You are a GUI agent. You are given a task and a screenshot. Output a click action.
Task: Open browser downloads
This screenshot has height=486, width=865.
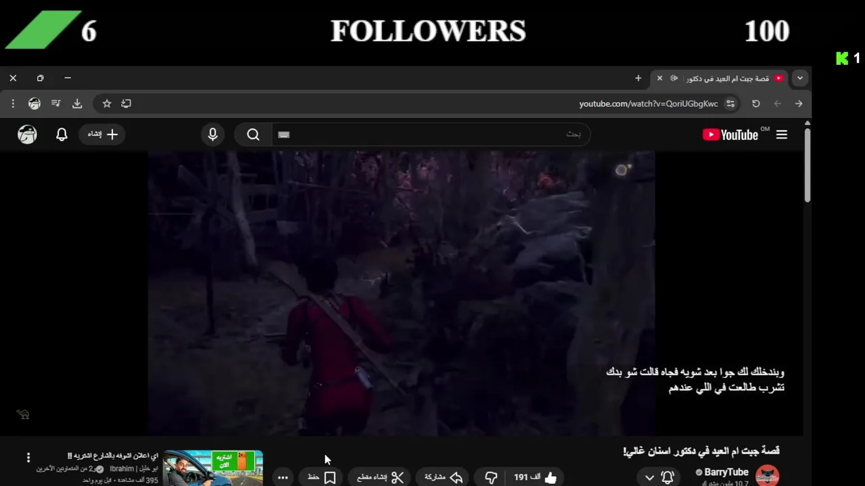[x=77, y=103]
